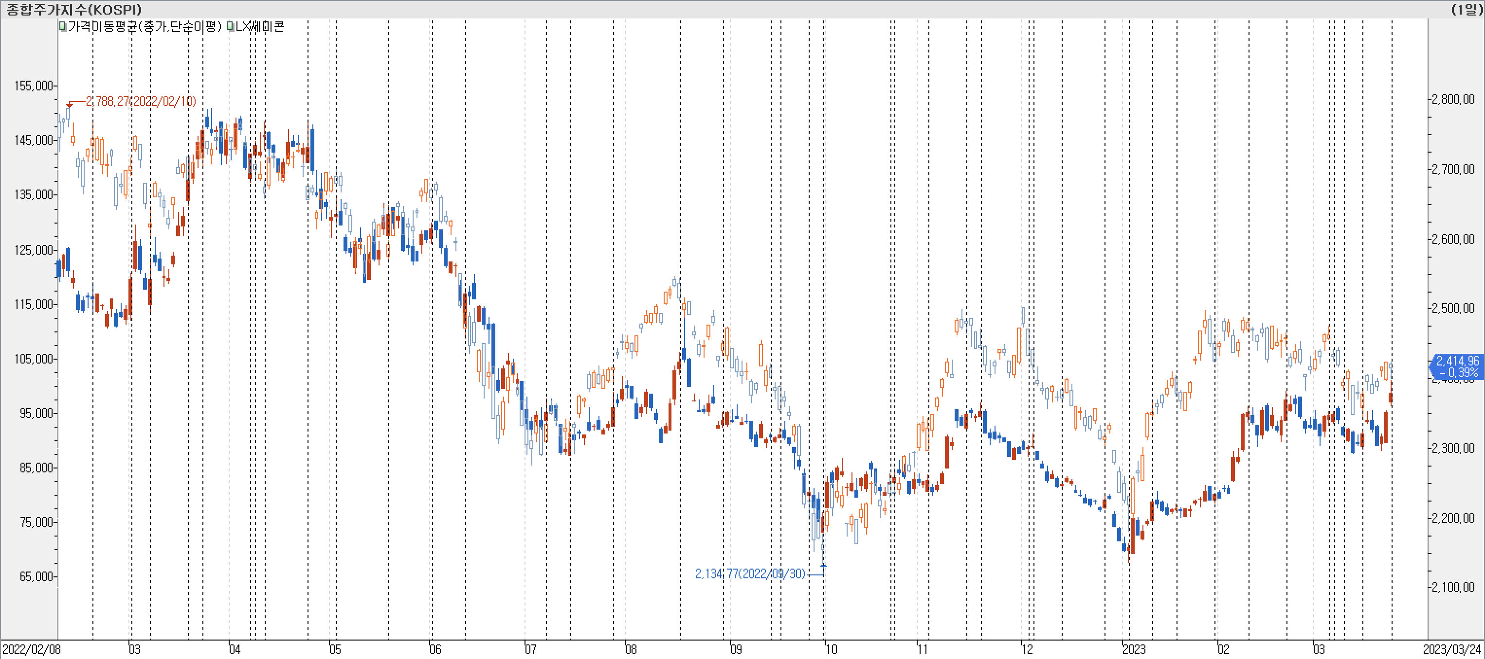Click the 2,800.00 label on right axis
The image size is (1485, 659).
[x=1453, y=100]
